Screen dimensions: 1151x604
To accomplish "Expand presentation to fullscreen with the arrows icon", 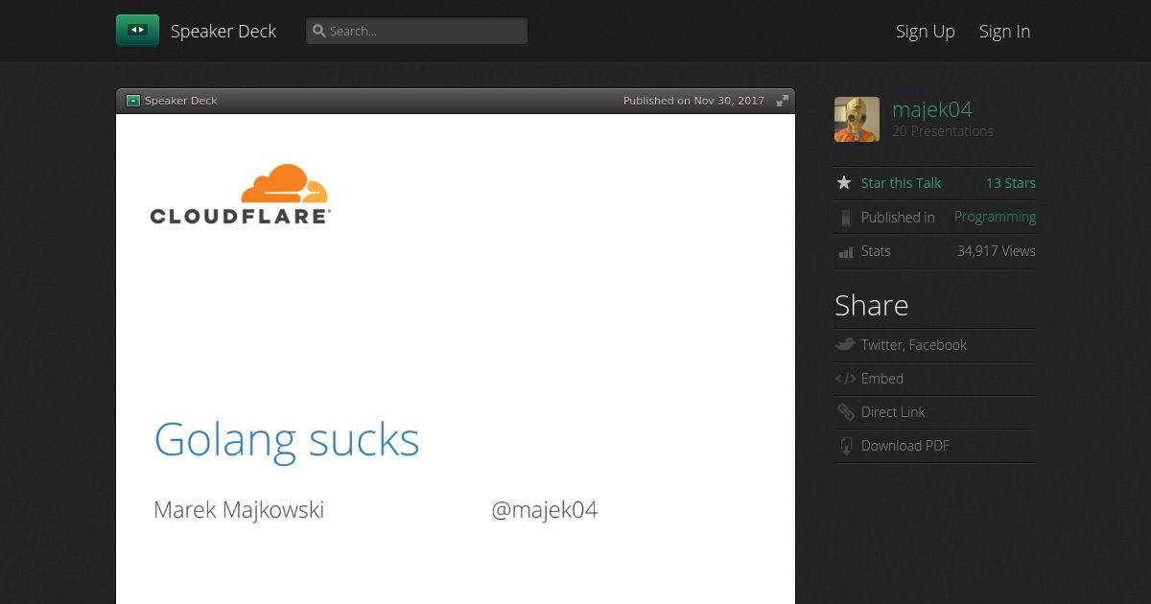I will [783, 101].
